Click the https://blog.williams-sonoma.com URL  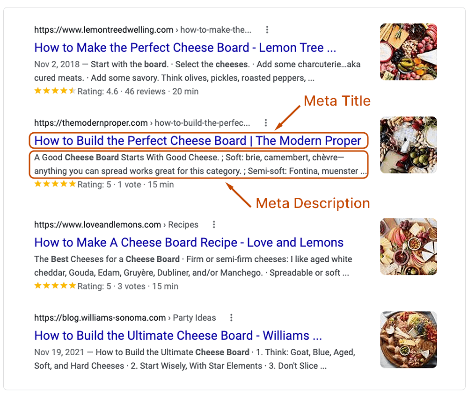point(101,317)
